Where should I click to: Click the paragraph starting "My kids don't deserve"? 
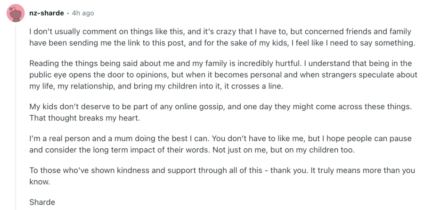pos(220,113)
